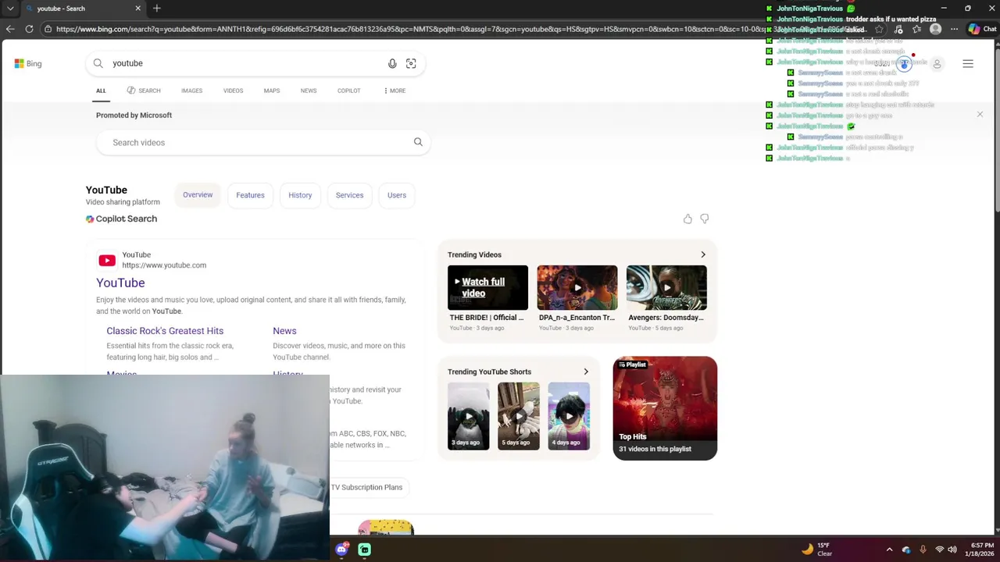Open the Top Hits playlist card
Image resolution: width=1000 pixels, height=562 pixels.
point(665,408)
